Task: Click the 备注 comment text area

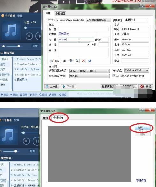Action: (83, 53)
